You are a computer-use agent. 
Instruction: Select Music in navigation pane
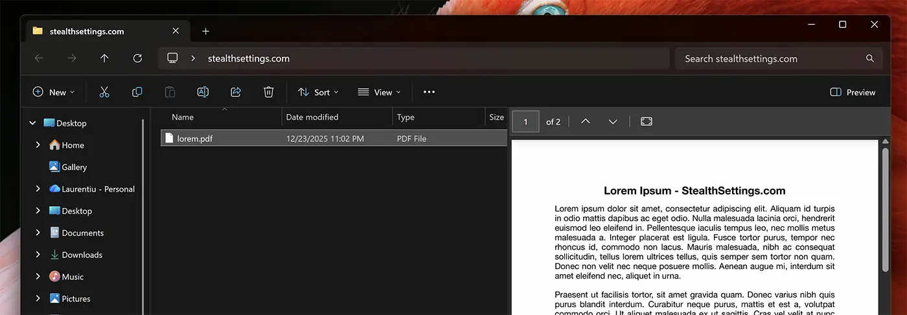pos(67,277)
